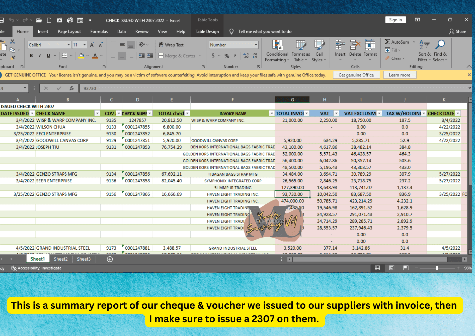The width and height of the screenshot is (475, 336).
Task: Open filter dropdown for CHECK NAME column
Action: coord(97,114)
